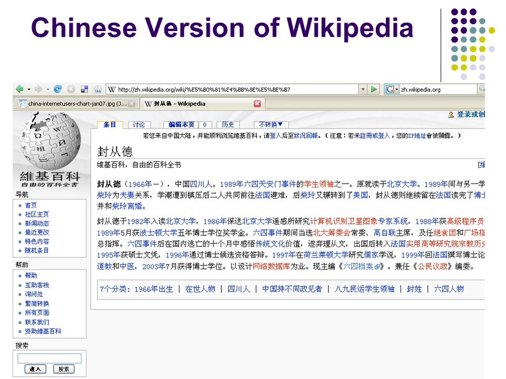Open 新闻动态 sidebar link
The image size is (506, 379).
click(x=37, y=223)
